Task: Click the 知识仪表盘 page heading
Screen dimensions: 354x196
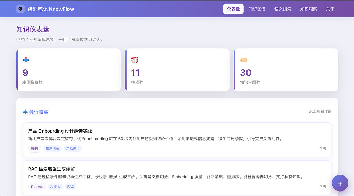Action: (x=33, y=29)
